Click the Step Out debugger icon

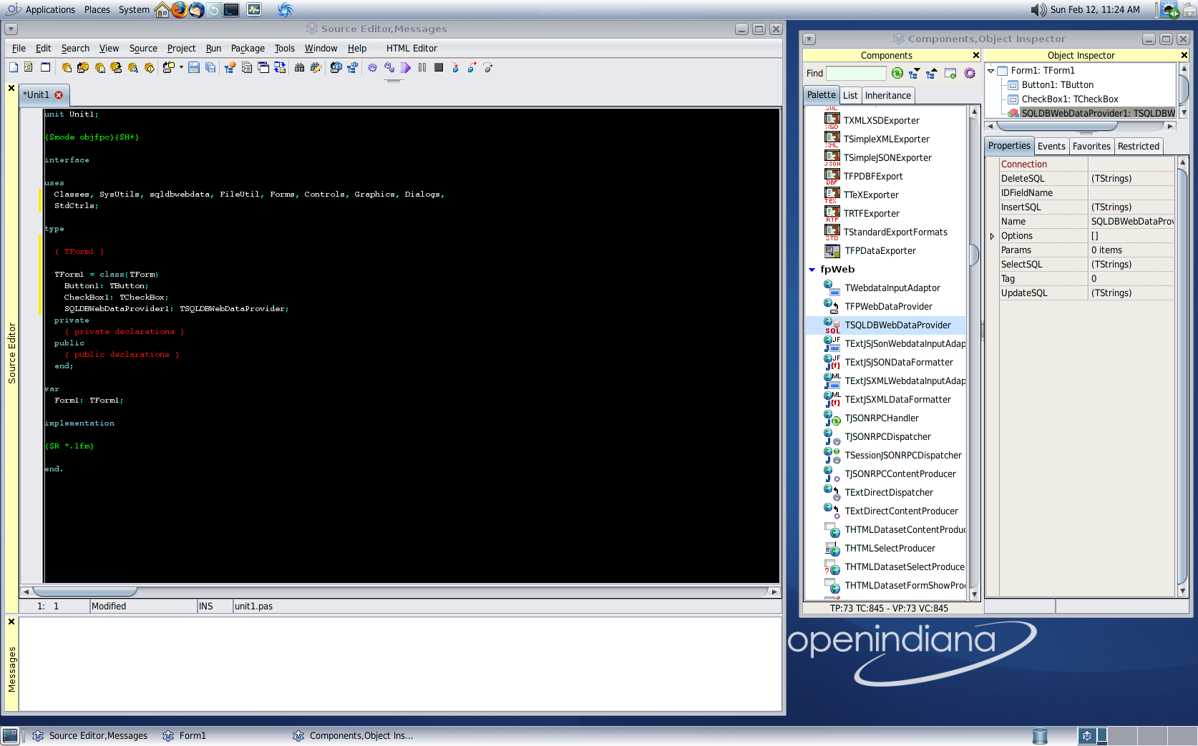[x=488, y=67]
